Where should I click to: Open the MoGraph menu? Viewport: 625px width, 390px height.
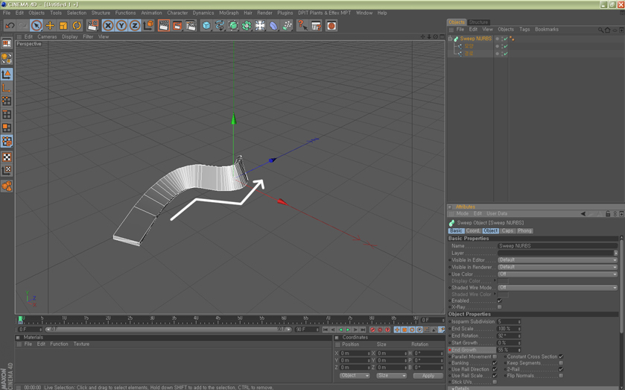point(229,13)
